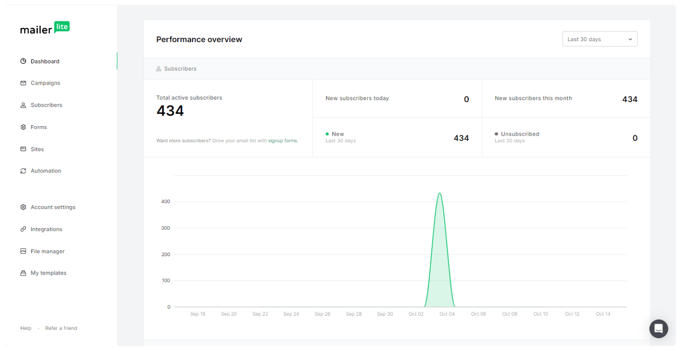Screen dimensions: 681x351
Task: Click the Integrations sidebar label
Action: tap(46, 229)
